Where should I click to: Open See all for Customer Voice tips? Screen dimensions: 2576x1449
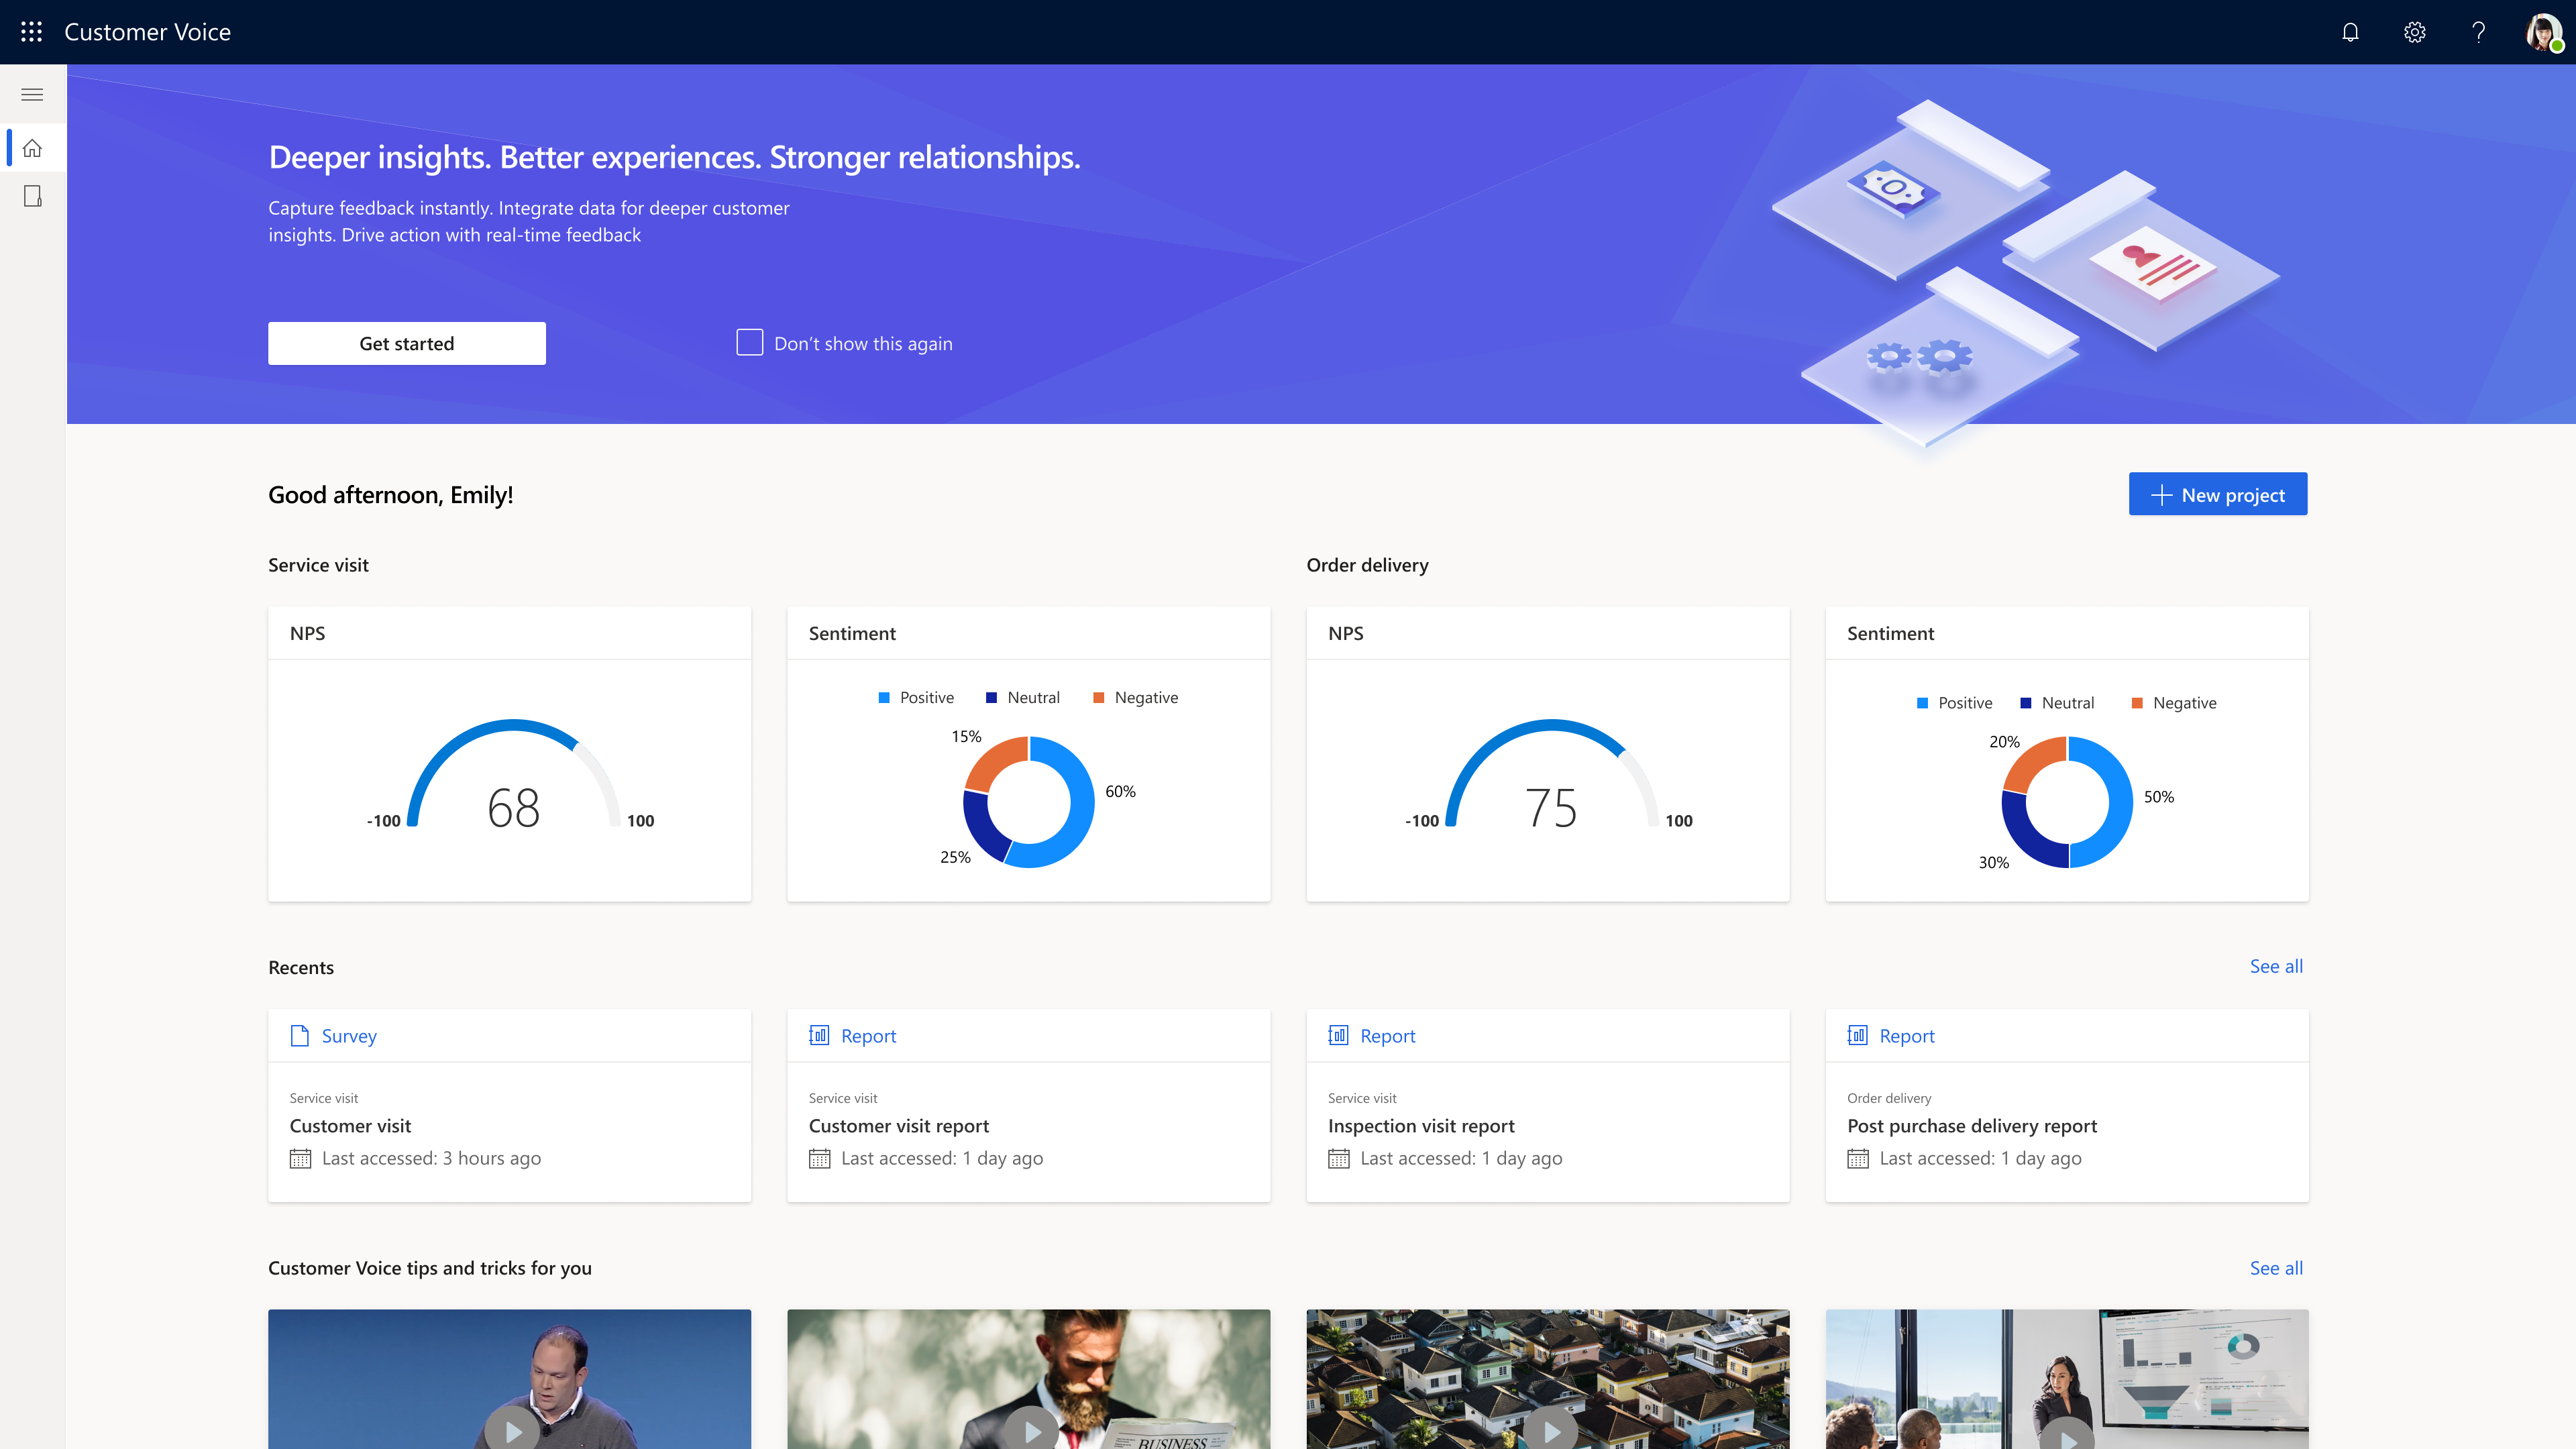tap(2276, 1268)
